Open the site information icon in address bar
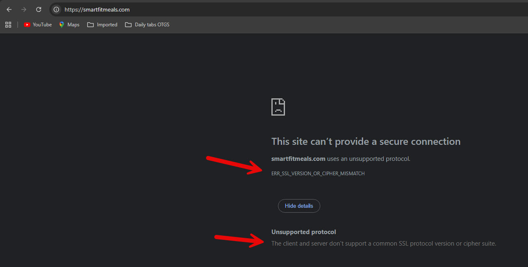This screenshot has height=267, width=528. point(56,9)
